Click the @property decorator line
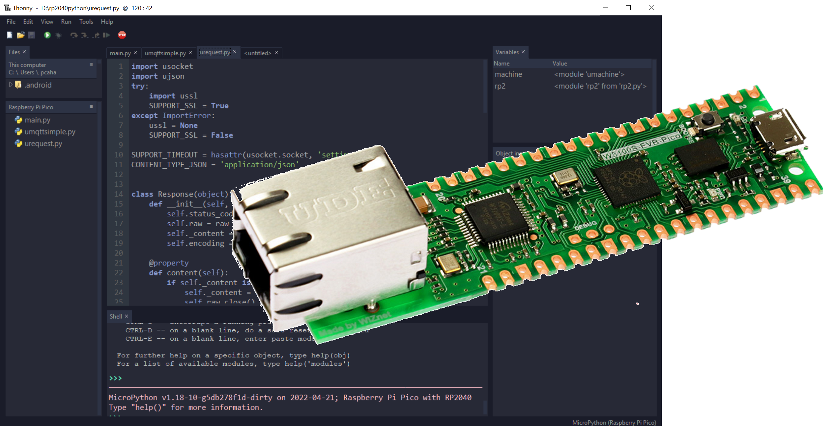The height and width of the screenshot is (426, 823). [x=169, y=263]
